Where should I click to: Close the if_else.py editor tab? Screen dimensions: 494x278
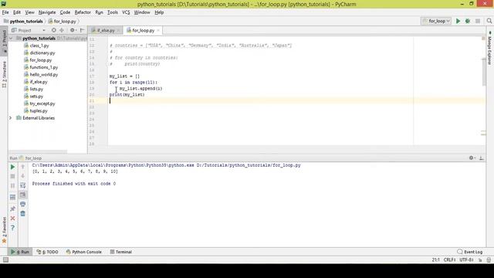pyautogui.click(x=118, y=30)
